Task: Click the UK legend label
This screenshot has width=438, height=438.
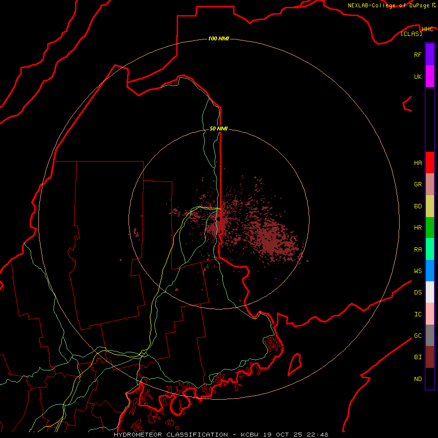Action: 418,76
